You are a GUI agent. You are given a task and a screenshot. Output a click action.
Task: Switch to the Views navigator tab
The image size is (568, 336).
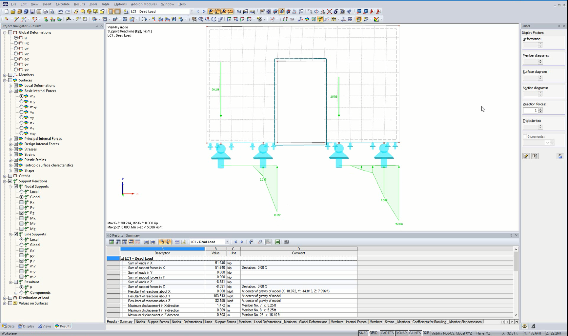[x=45, y=326]
